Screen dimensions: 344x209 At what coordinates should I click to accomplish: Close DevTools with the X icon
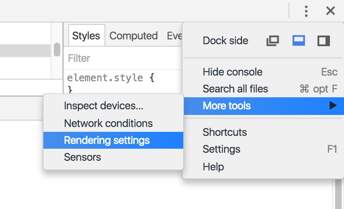(330, 11)
